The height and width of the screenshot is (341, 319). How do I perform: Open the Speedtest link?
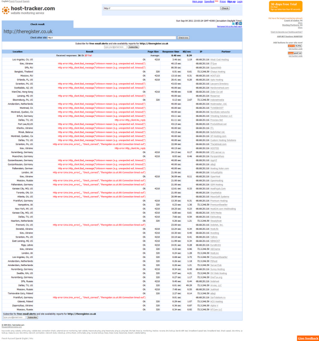pos(209,2)
